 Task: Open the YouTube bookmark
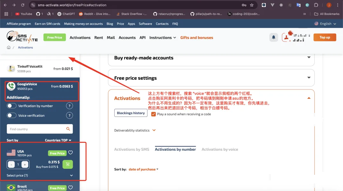click(24, 14)
